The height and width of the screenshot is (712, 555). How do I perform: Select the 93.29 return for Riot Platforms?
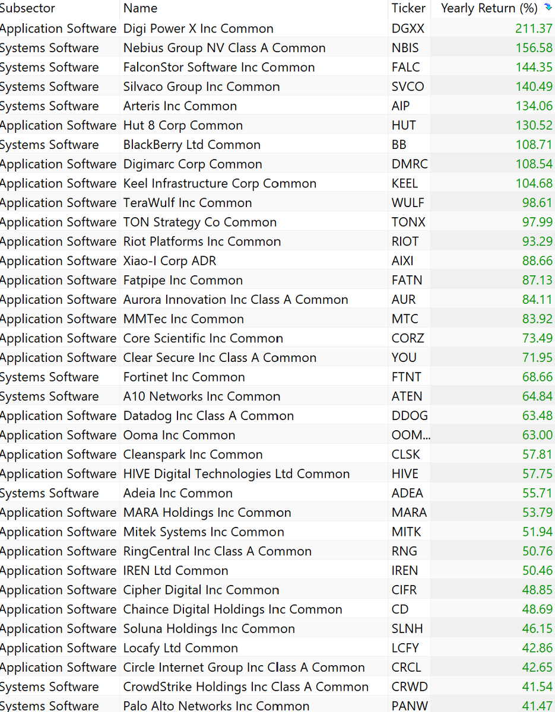[x=537, y=241]
